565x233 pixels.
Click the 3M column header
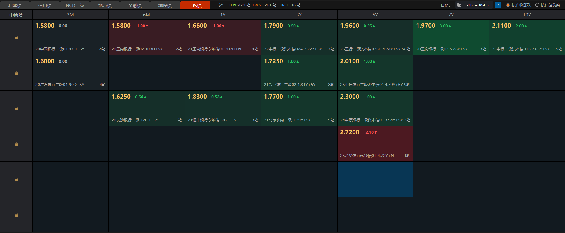point(70,15)
